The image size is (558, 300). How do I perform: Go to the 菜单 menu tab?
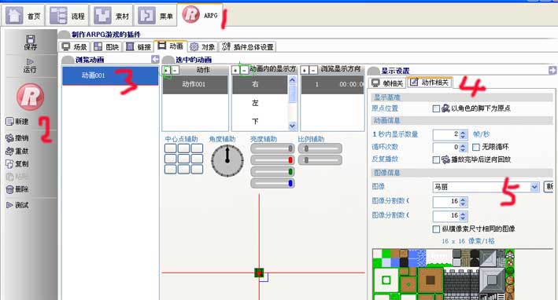[x=155, y=16]
